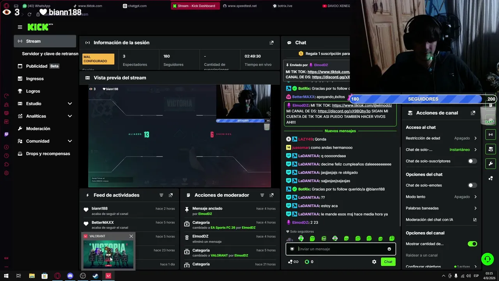Image resolution: width=499 pixels, height=281 pixels.
Task: Open Steam from the taskbar
Action: (96, 276)
